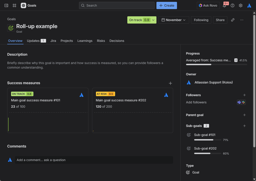Click the Add followers text

pos(196,102)
